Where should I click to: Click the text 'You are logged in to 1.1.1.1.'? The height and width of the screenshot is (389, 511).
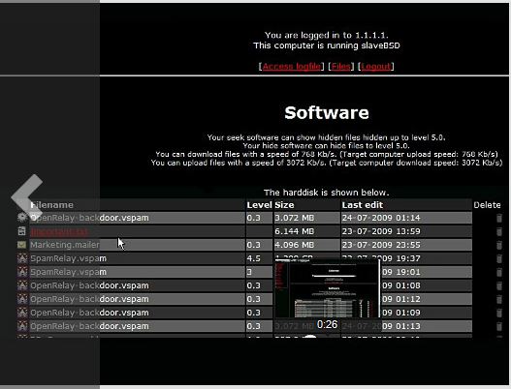pos(326,35)
